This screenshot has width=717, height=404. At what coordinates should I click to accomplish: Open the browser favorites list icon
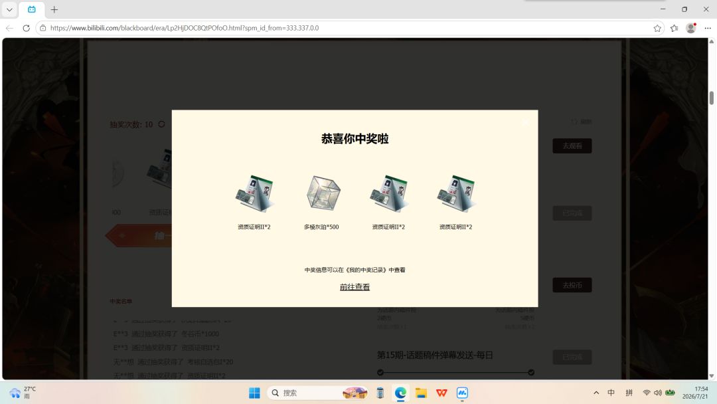tap(674, 28)
